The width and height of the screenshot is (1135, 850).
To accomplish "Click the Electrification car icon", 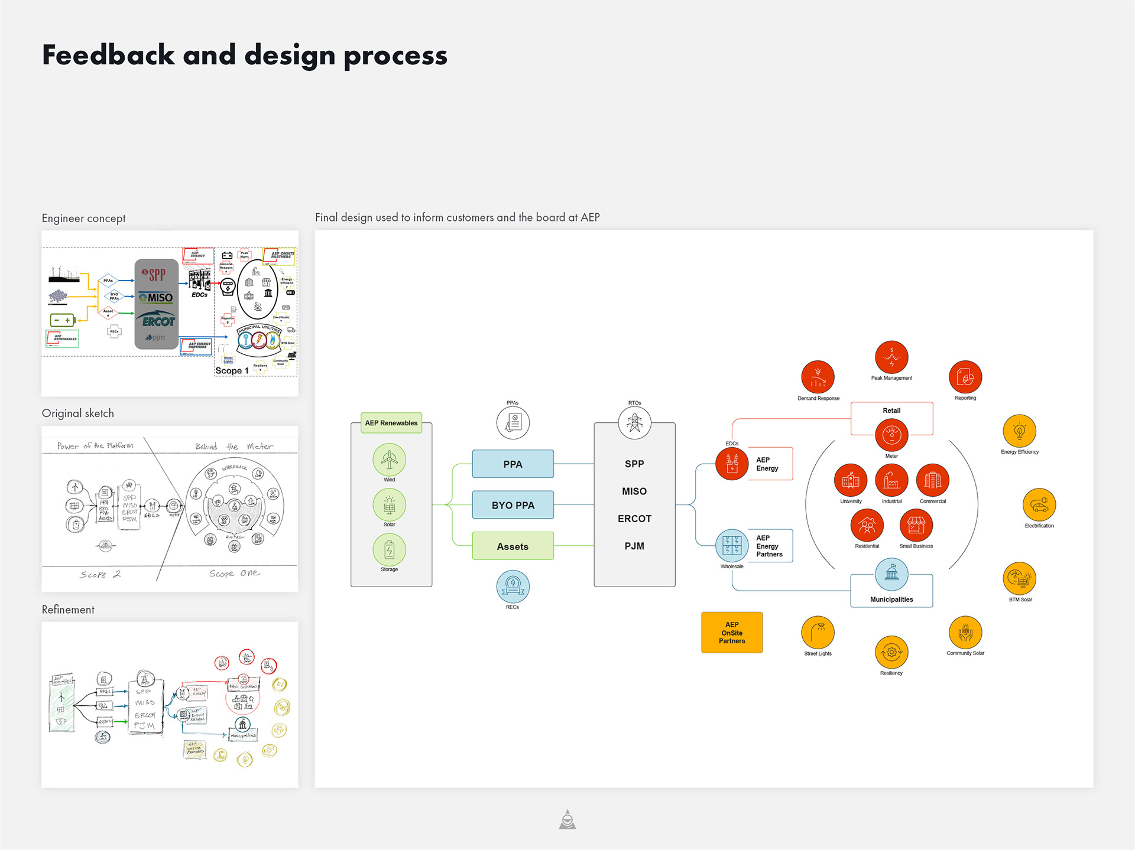I will click(x=1039, y=504).
